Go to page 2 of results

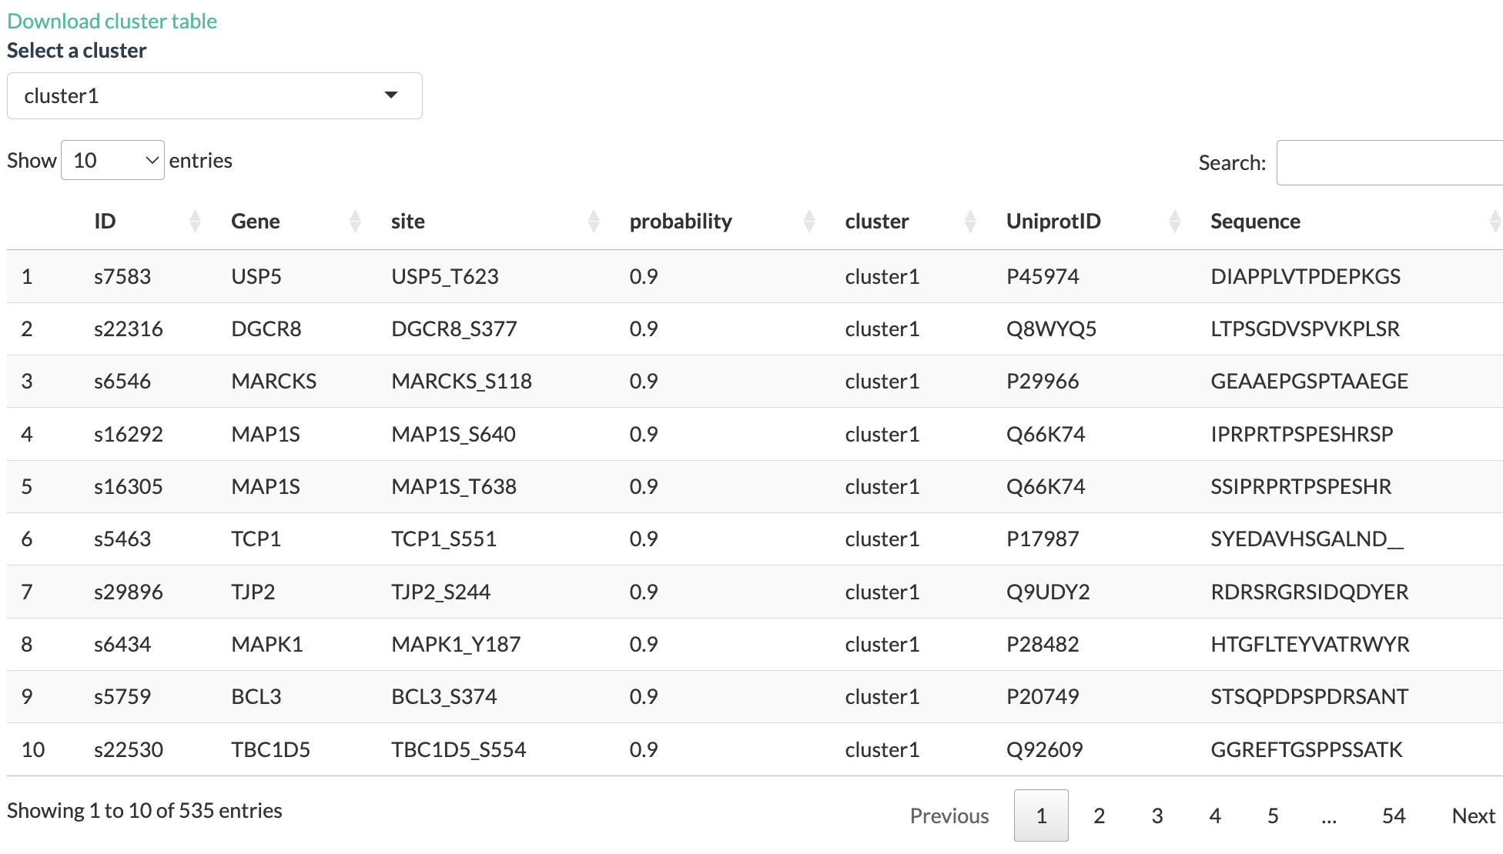[x=1099, y=816]
